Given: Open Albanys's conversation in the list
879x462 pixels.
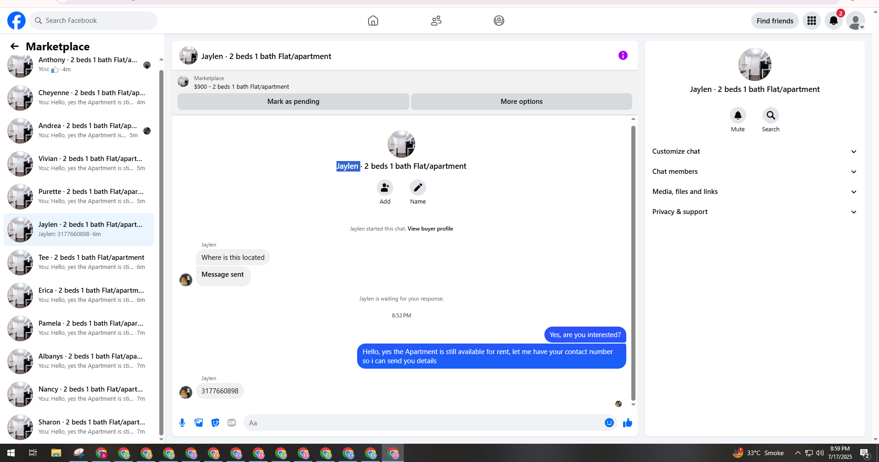Looking at the screenshot, I should 79,361.
